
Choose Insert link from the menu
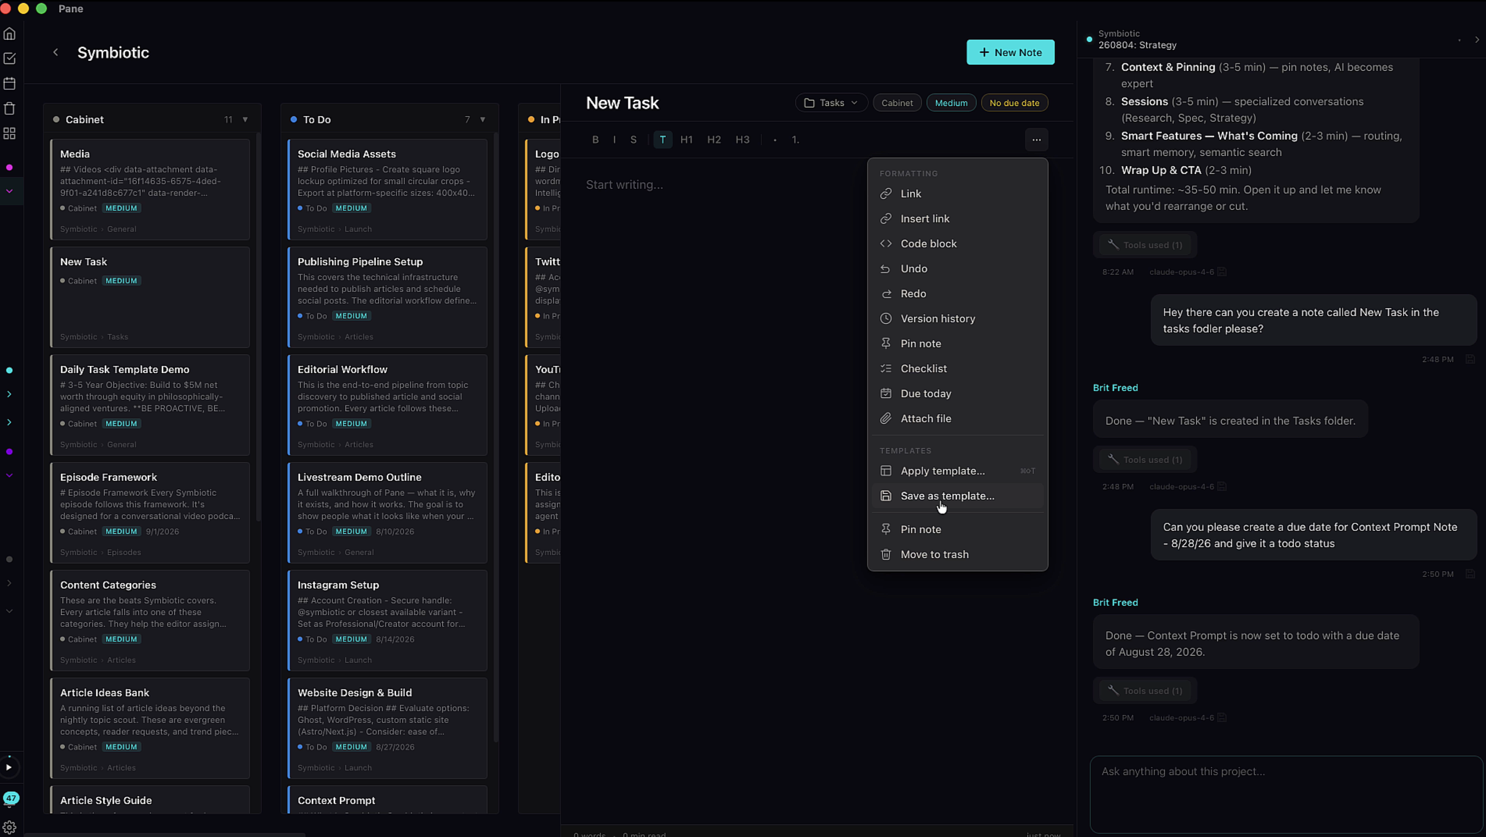click(x=957, y=219)
